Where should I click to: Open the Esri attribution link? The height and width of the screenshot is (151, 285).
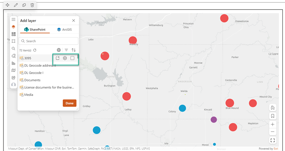(276, 149)
